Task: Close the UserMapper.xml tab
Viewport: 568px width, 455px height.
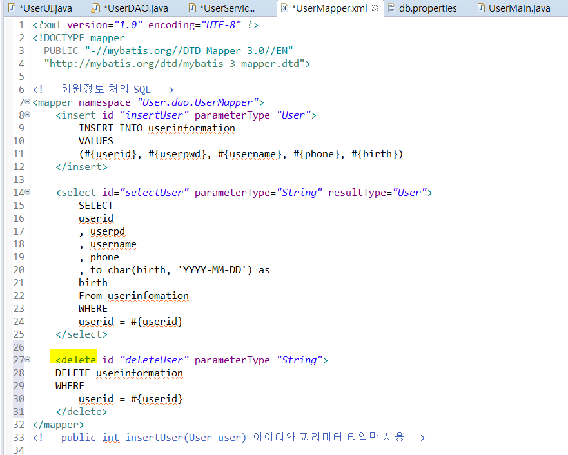Action: click(375, 8)
